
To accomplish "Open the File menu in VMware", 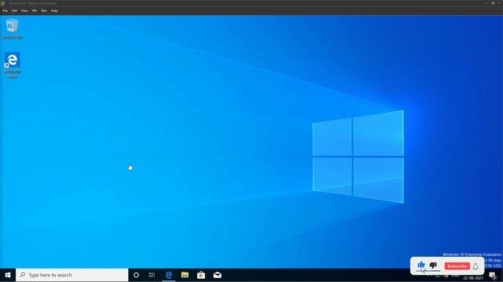I will pyautogui.click(x=6, y=10).
